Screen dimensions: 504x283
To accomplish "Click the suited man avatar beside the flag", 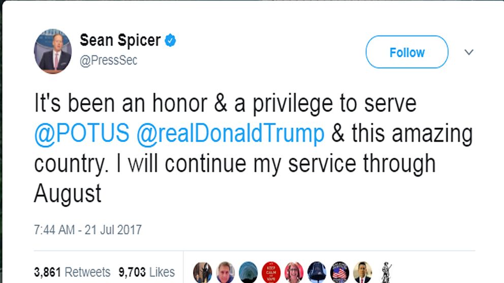I will click(x=363, y=272).
